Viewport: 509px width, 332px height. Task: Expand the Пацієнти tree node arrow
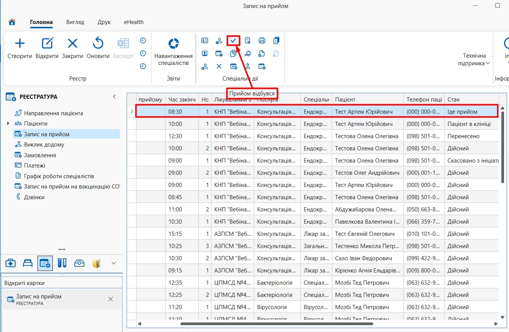[8, 124]
